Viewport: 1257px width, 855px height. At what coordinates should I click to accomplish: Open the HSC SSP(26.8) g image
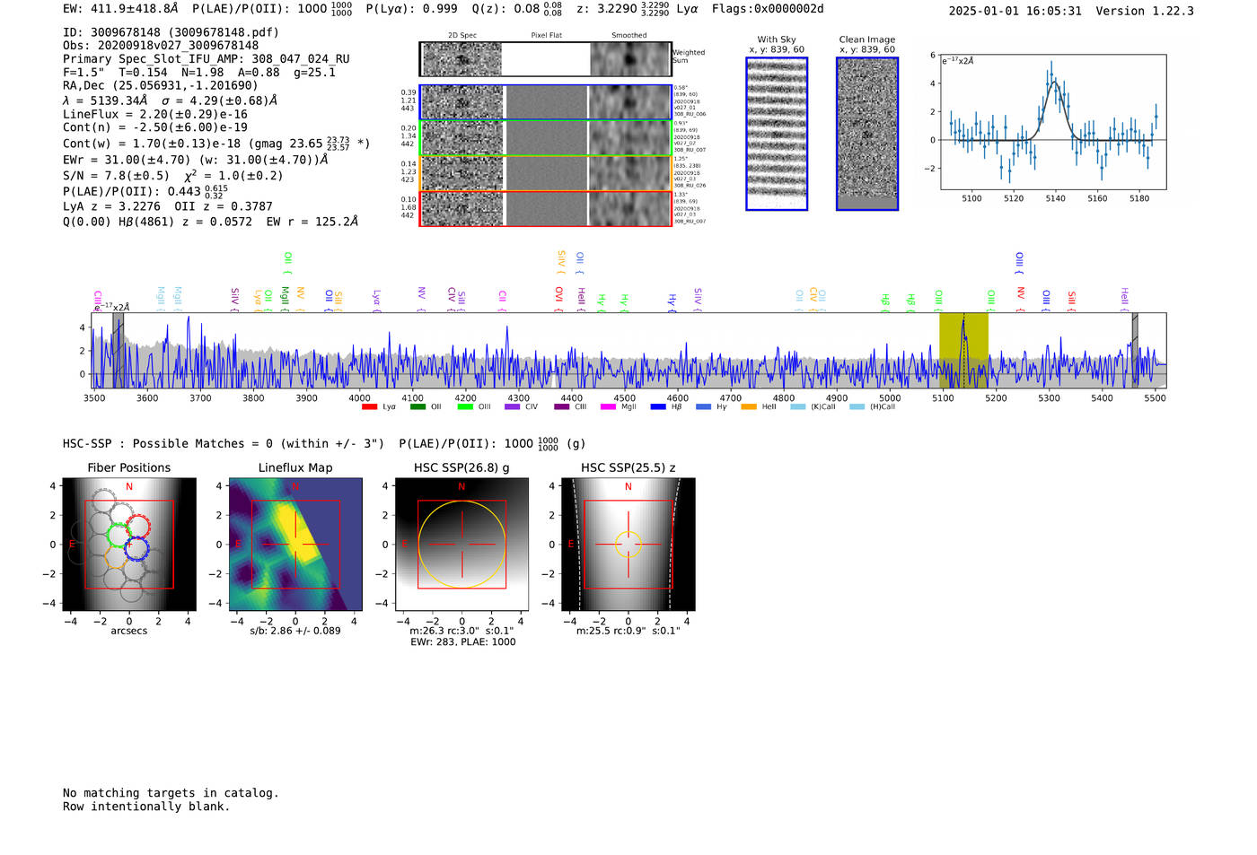tap(461, 545)
